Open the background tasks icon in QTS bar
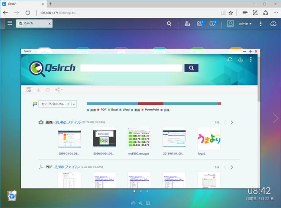The height and width of the screenshot is (208, 281). (187, 23)
